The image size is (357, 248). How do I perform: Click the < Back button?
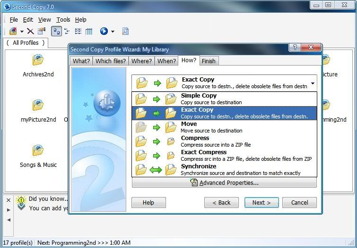pyautogui.click(x=221, y=203)
